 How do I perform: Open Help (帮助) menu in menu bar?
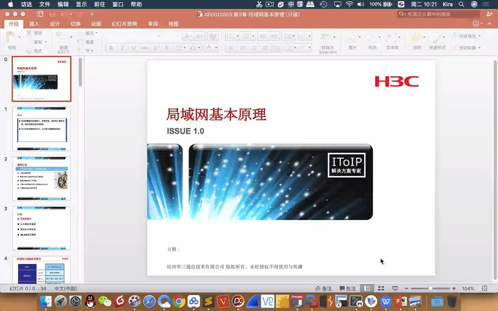[136, 4]
